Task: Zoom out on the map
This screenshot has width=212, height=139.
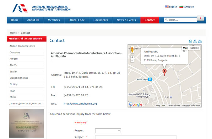Action: pos(132,61)
